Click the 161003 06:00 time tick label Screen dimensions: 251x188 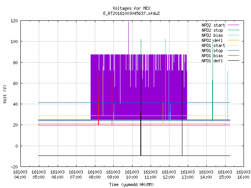(x=57, y=175)
